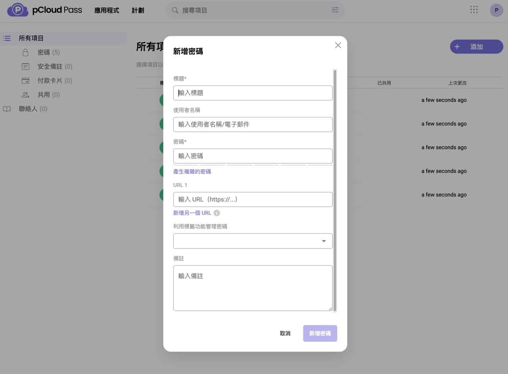Focus the 輸入 URL field
The height and width of the screenshot is (374, 508).
253,199
